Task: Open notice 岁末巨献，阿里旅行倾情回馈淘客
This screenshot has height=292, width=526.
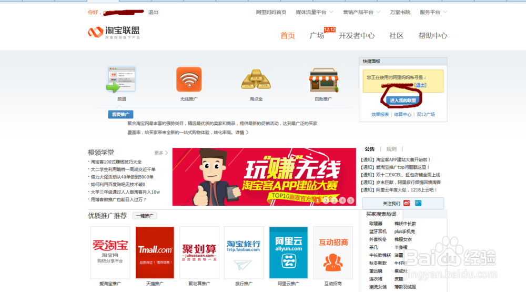Action: [400, 182]
